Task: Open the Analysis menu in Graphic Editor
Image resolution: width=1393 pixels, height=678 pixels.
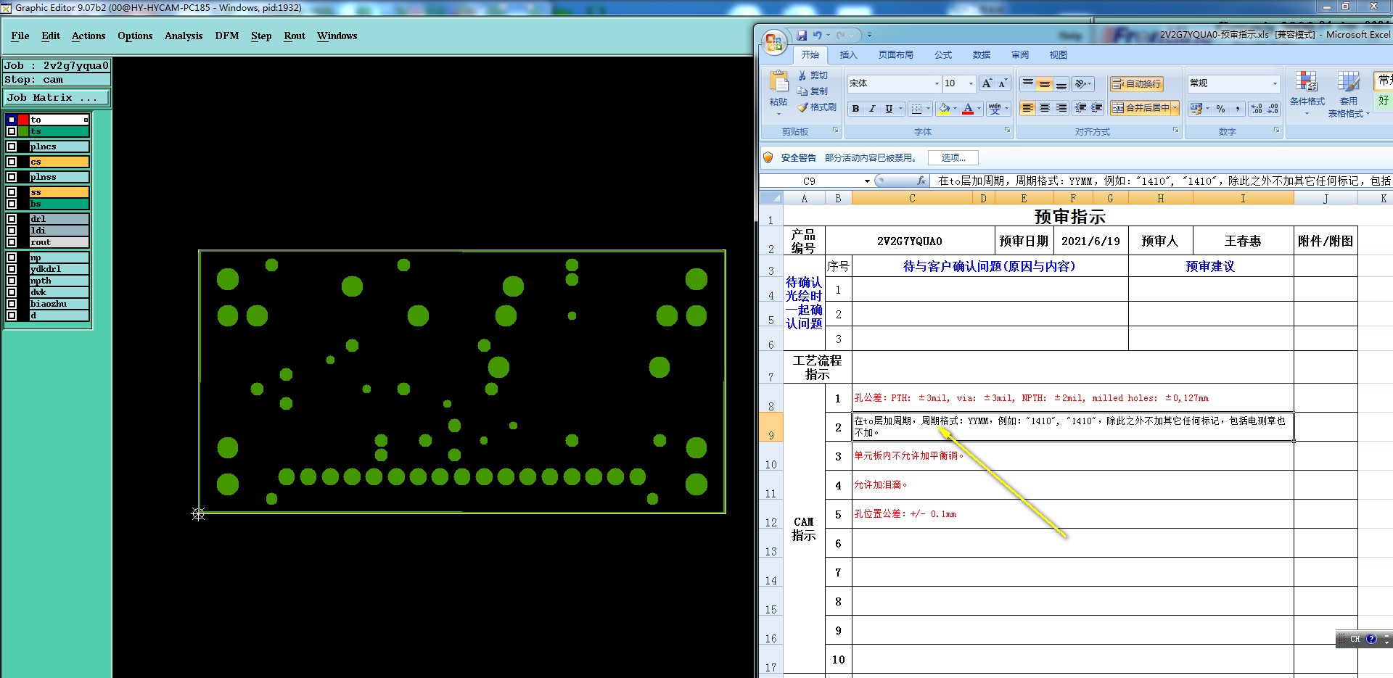Action: [184, 36]
